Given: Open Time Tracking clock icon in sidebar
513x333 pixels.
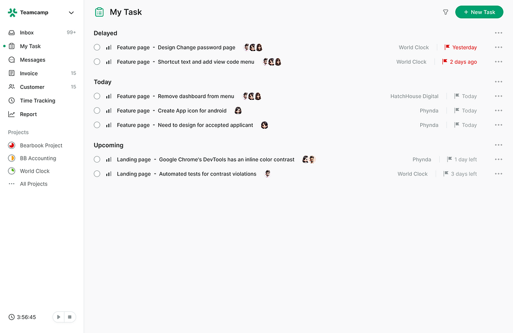Looking at the screenshot, I should [12, 100].
